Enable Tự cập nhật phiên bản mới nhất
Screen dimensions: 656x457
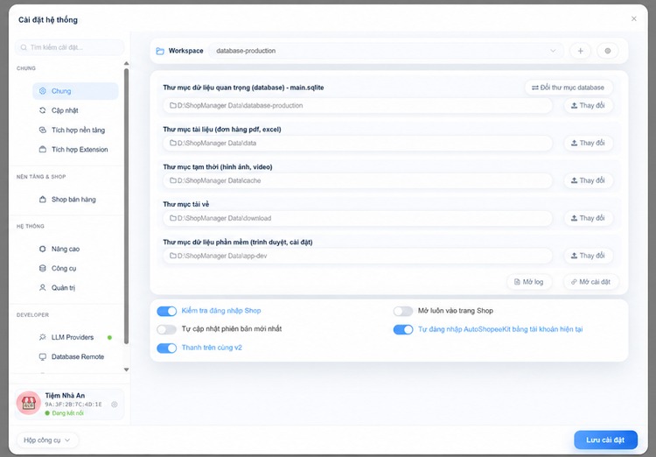click(166, 330)
